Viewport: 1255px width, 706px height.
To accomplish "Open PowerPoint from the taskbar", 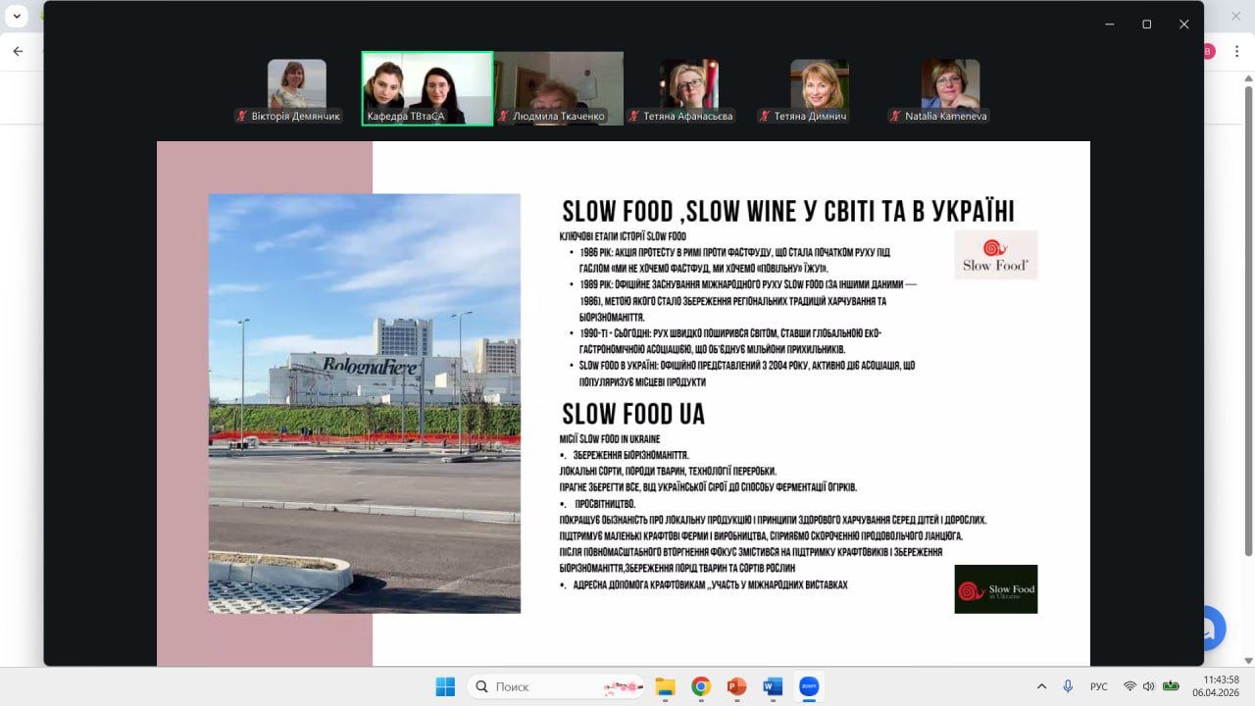I will [736, 686].
